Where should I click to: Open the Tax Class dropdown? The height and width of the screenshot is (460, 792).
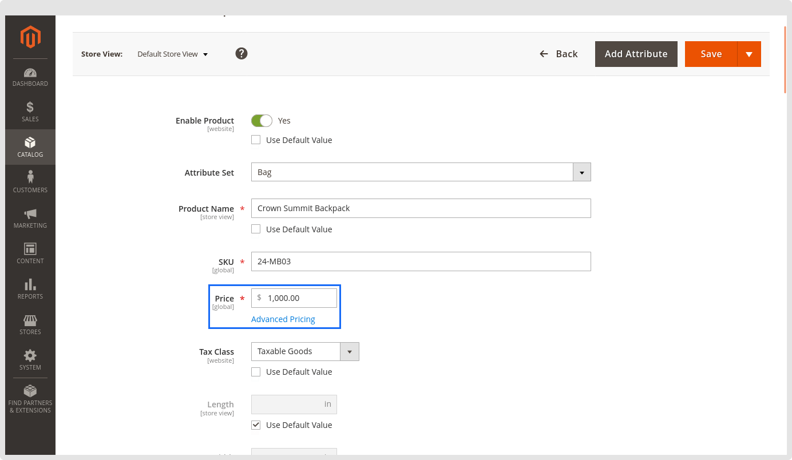[x=349, y=351]
